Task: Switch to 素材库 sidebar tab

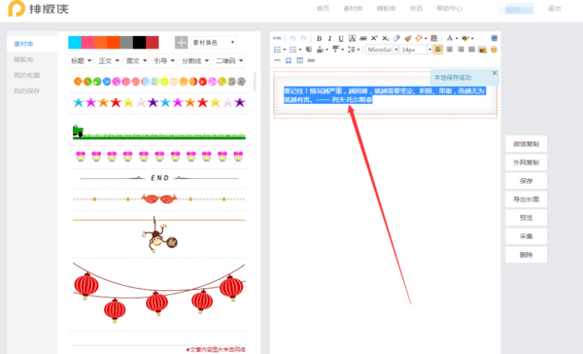Action: click(x=23, y=44)
